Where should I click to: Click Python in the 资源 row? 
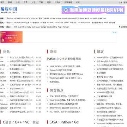coord(23,18)
